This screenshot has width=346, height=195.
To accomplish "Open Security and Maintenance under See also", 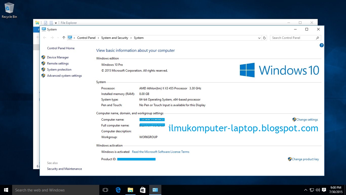I will tap(64, 169).
